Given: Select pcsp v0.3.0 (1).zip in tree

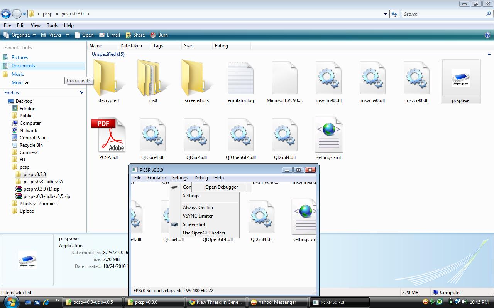Looking at the screenshot, I should pyautogui.click(x=41, y=189).
